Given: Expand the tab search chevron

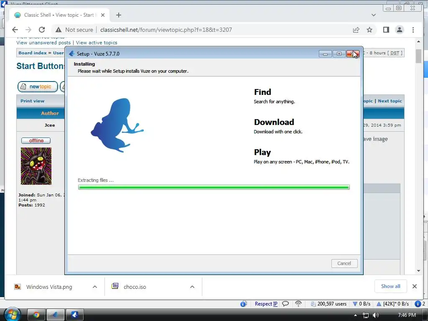Looking at the screenshot, I should 373,15.
